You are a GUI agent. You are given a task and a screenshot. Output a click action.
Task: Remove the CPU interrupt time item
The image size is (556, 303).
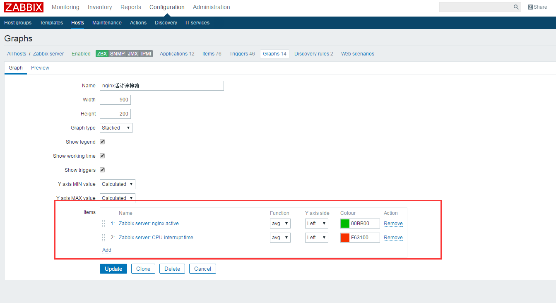click(x=393, y=238)
